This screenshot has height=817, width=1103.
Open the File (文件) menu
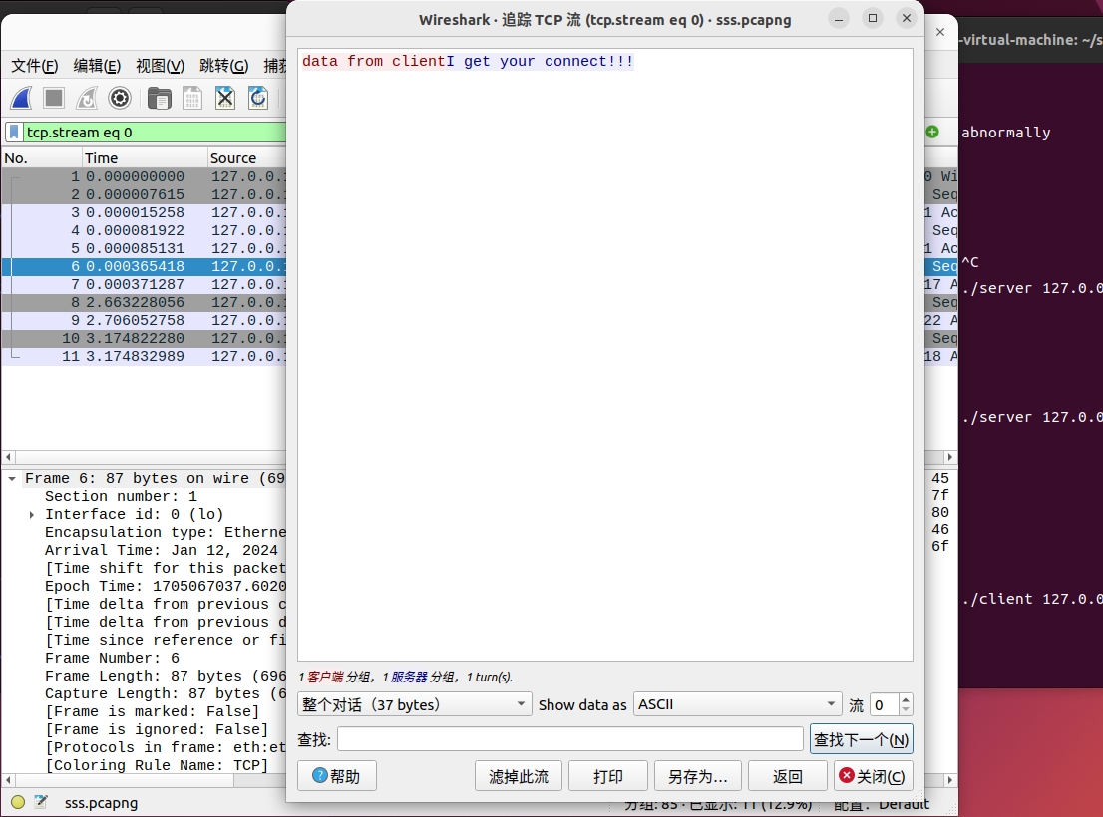coord(35,66)
